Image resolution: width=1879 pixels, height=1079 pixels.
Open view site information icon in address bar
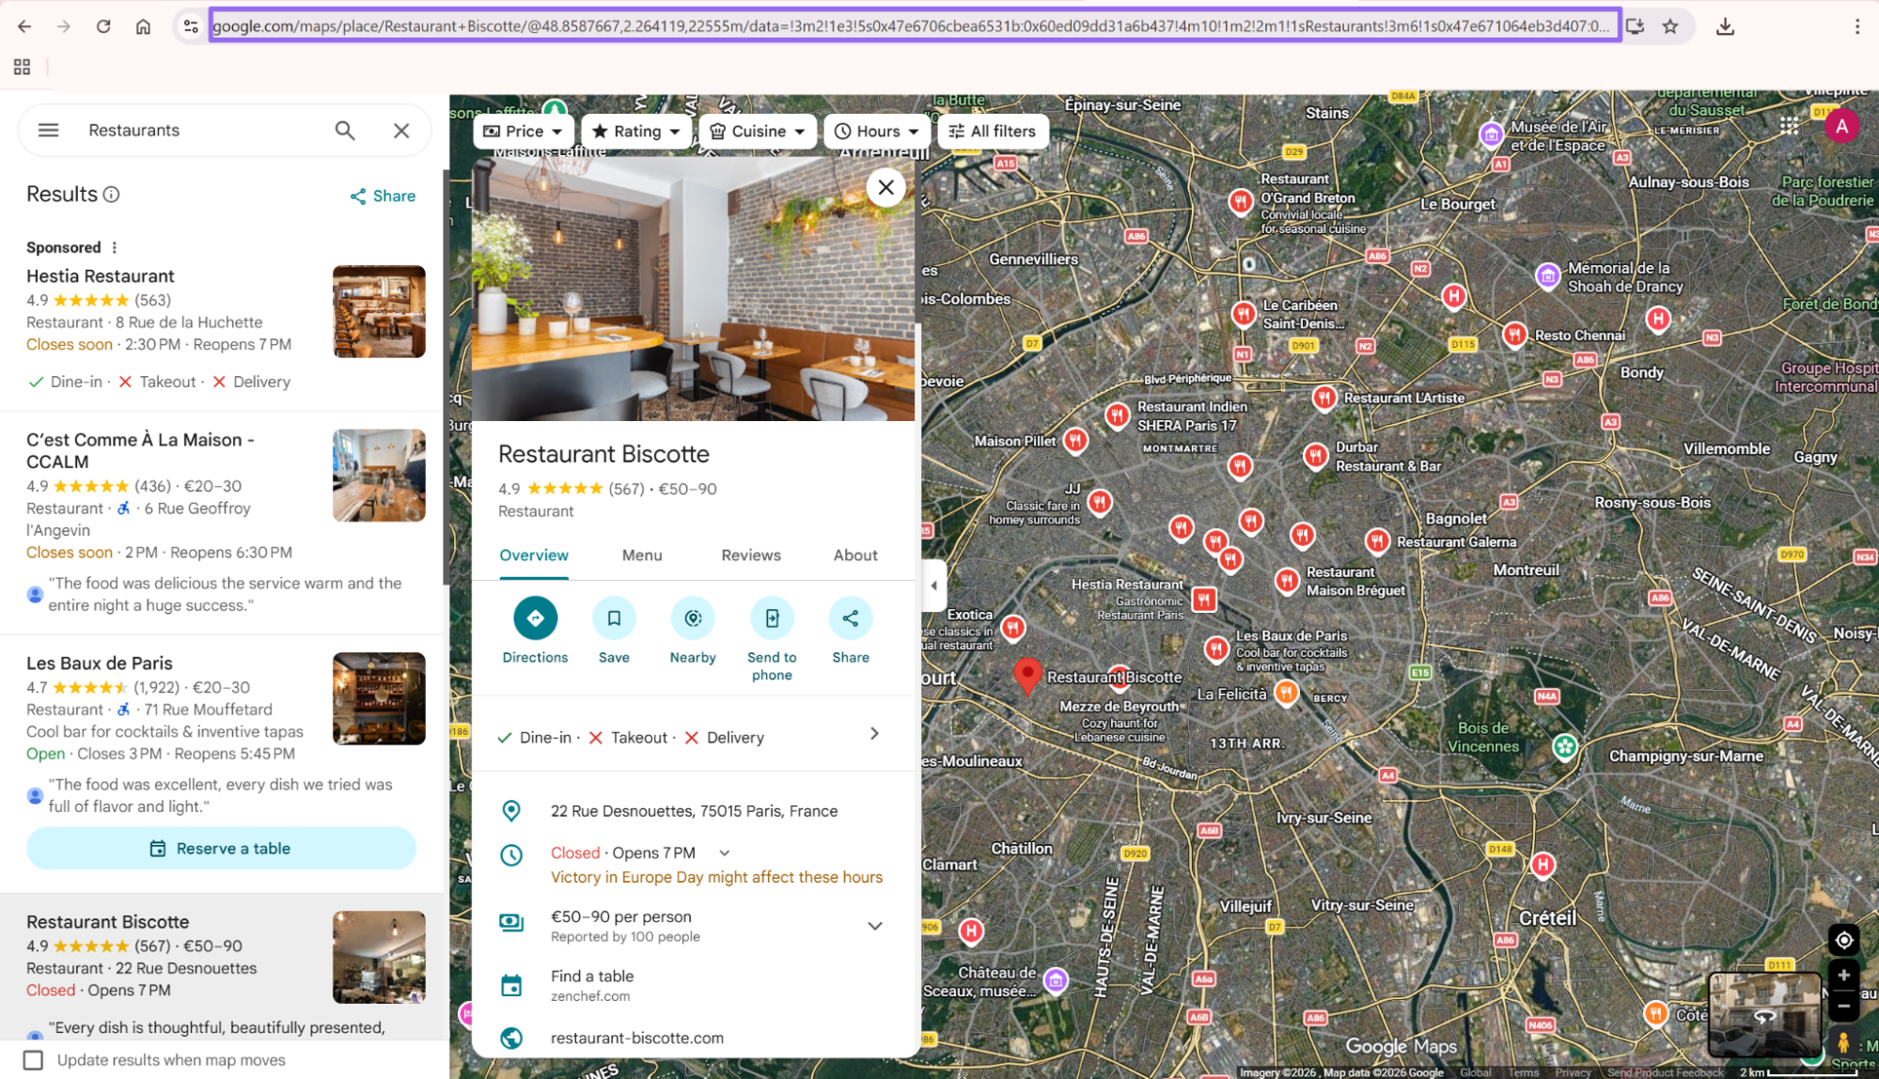coord(191,26)
